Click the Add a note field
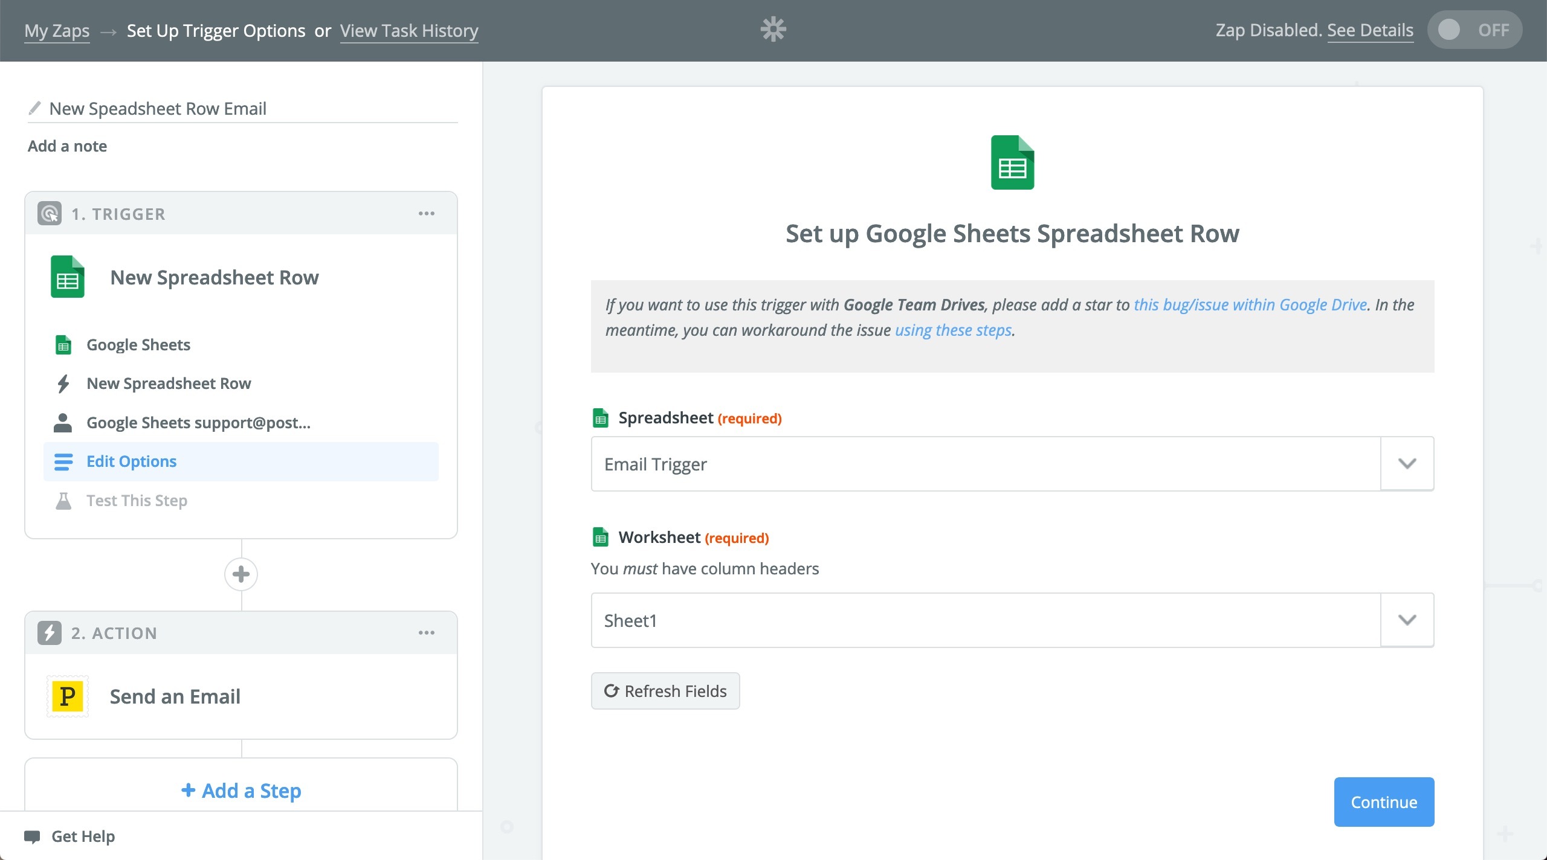 pyautogui.click(x=67, y=146)
